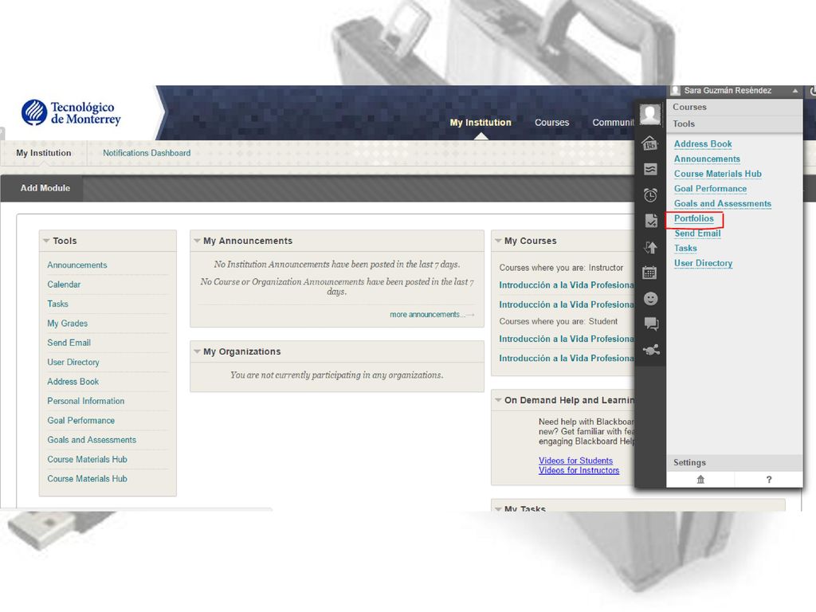Click the Home building icon near Settings
The width and height of the screenshot is (816, 612).
pyautogui.click(x=700, y=479)
